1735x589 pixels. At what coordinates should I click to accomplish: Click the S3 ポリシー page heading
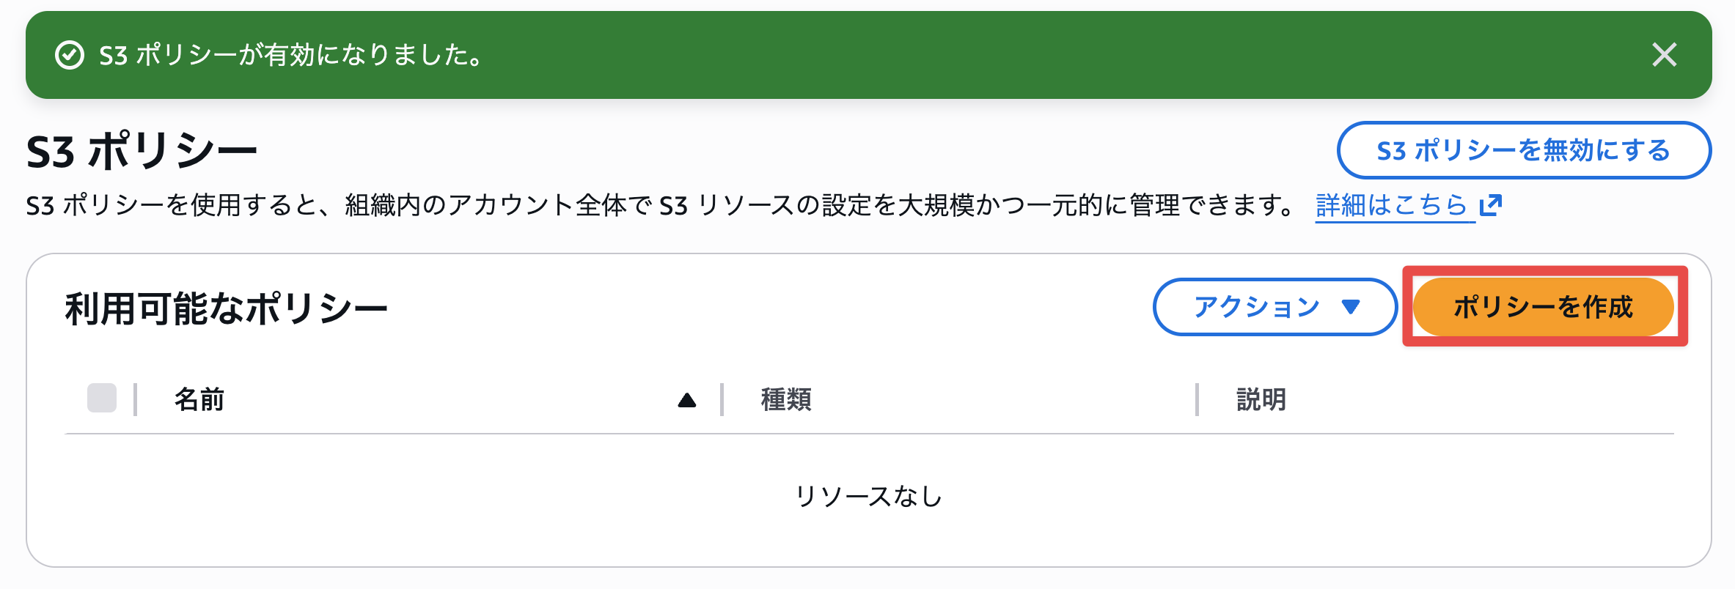click(142, 152)
